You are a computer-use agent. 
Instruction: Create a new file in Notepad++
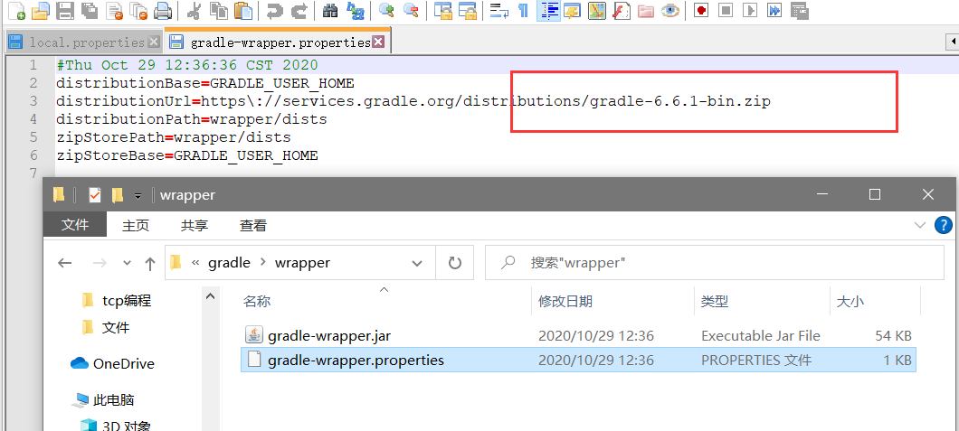tap(16, 10)
